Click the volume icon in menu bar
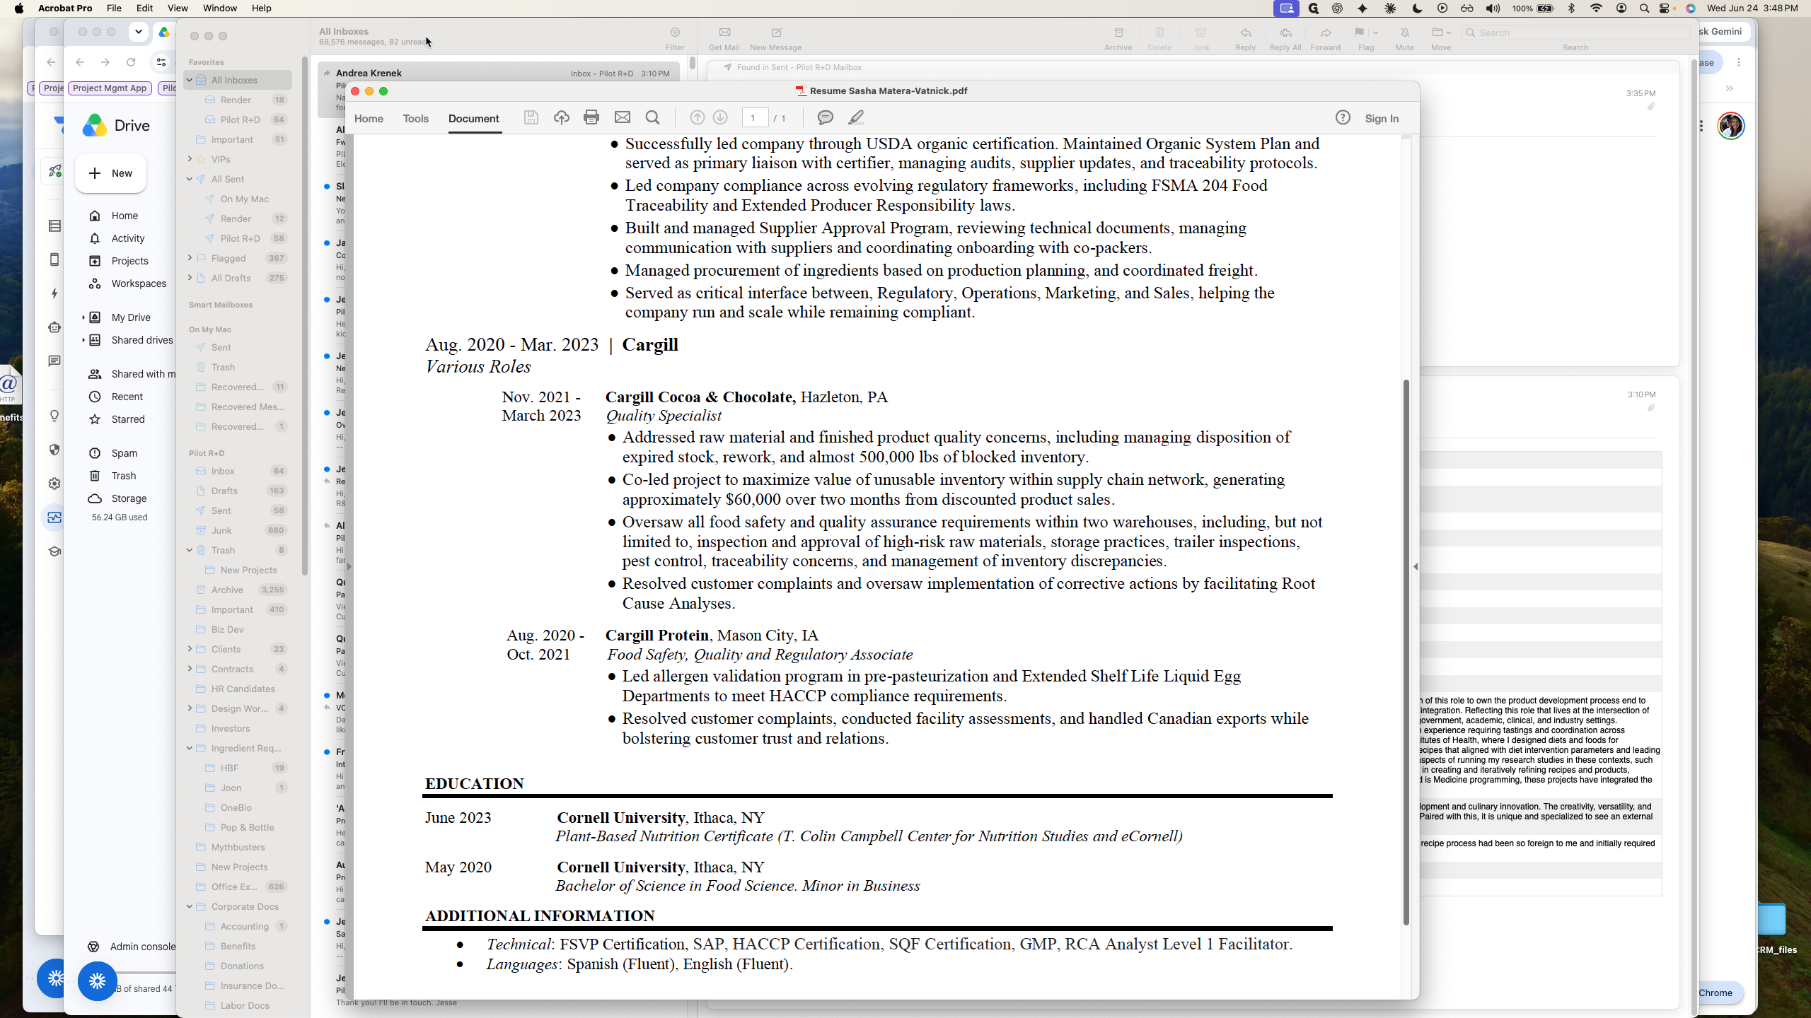Image resolution: width=1811 pixels, height=1018 pixels. 1493,8
